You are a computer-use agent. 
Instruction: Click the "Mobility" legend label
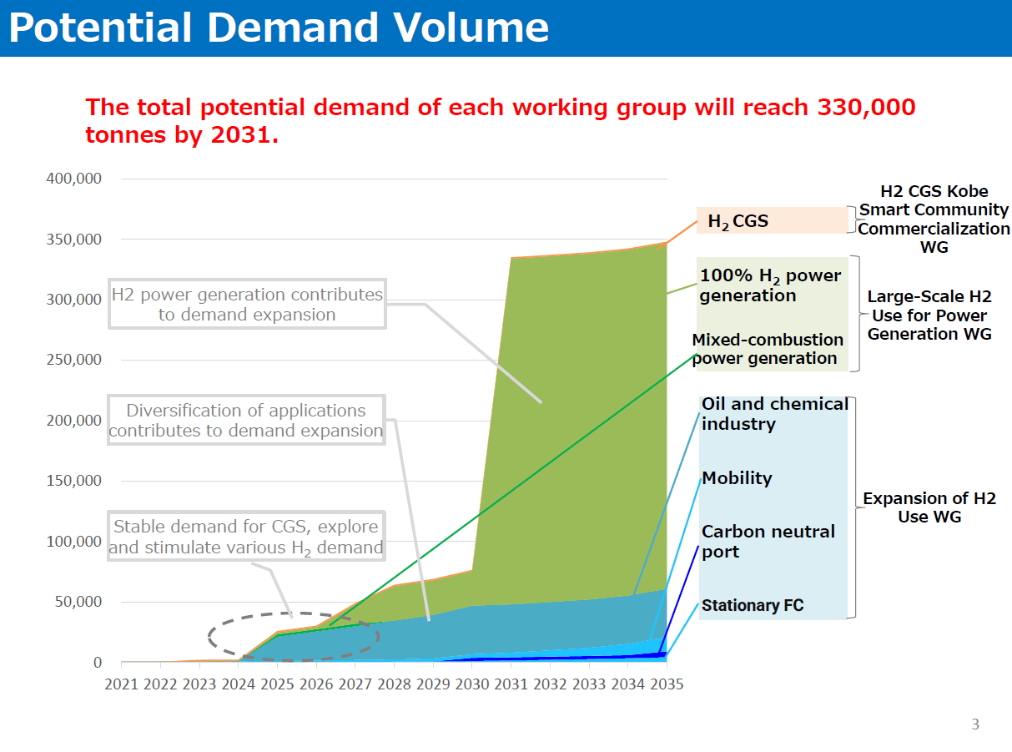(737, 478)
